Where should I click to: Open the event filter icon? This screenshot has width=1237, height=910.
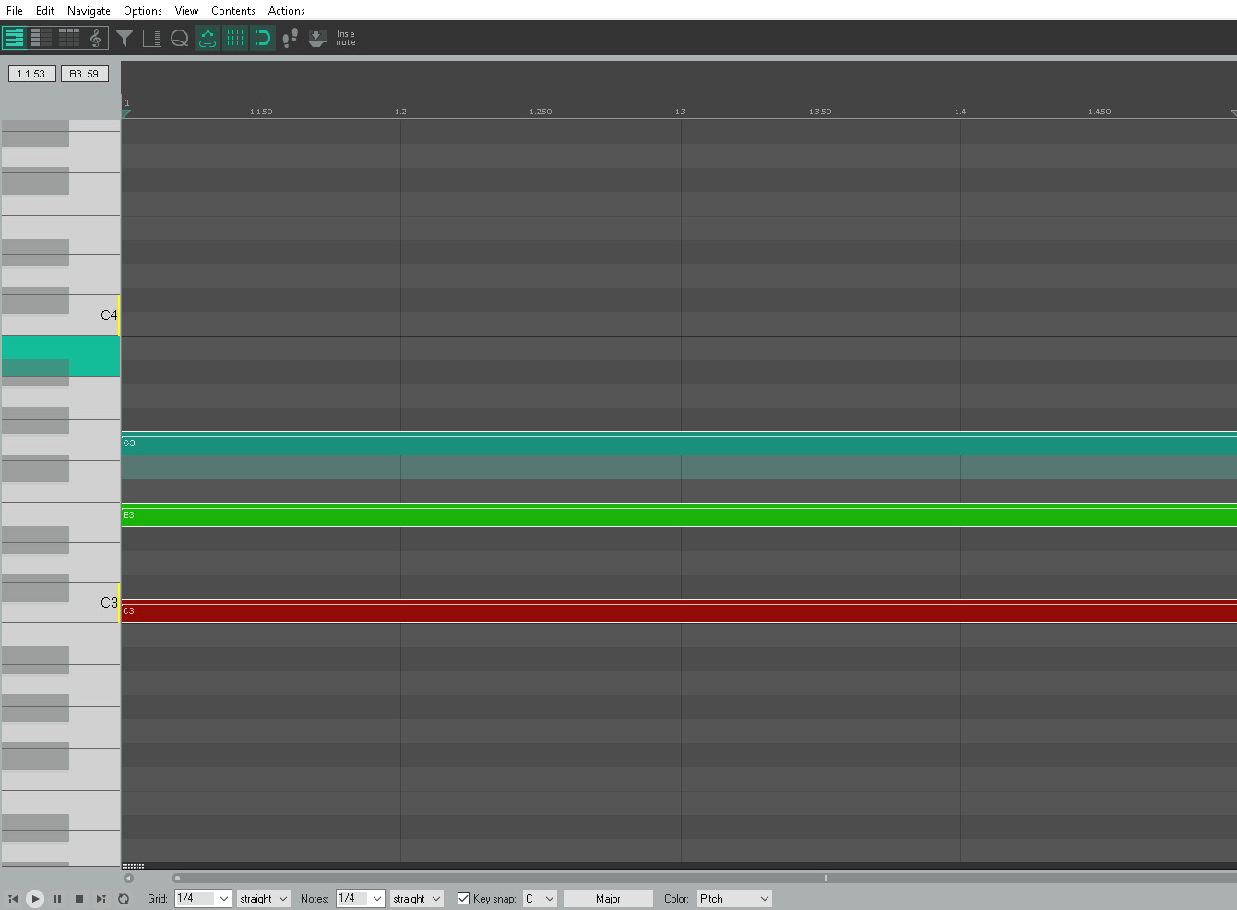[x=125, y=38]
